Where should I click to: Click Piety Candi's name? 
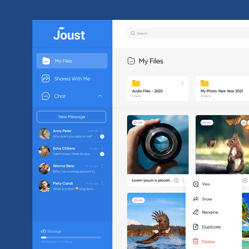63,183
